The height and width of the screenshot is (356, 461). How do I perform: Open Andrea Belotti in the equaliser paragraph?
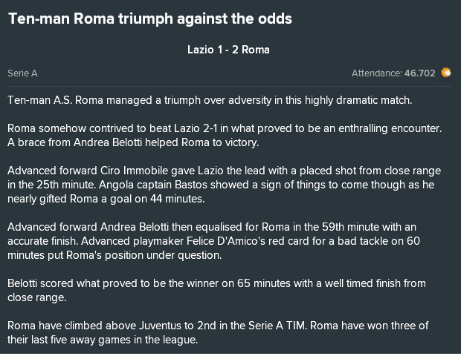click(x=135, y=227)
